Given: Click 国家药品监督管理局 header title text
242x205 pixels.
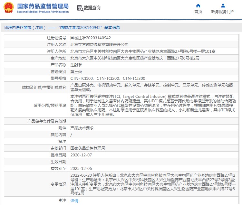Looking at the screenshot, I should [x=43, y=6].
